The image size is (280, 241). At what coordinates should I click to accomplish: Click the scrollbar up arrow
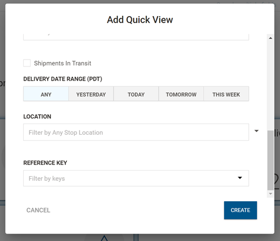[x=270, y=38]
